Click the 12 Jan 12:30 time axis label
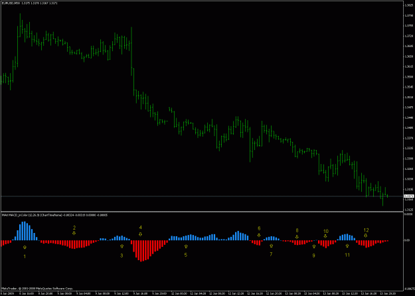 pos(235,293)
